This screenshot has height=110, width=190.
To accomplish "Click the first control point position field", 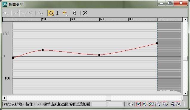I will coord(99,104).
